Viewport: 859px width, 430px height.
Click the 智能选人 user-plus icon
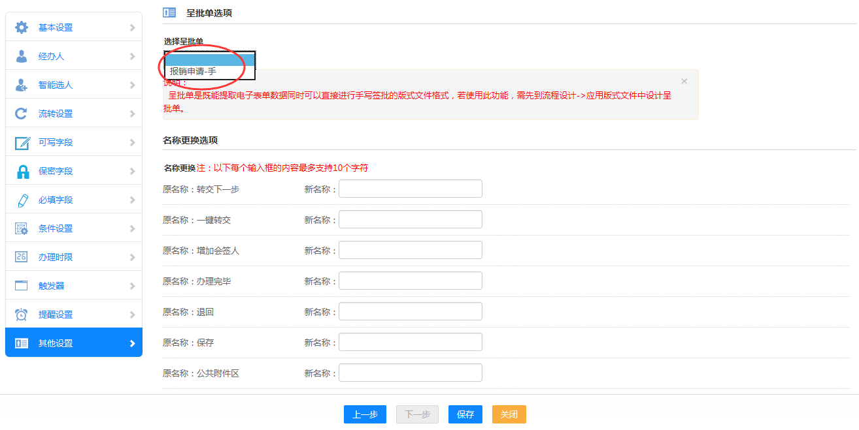pyautogui.click(x=22, y=85)
